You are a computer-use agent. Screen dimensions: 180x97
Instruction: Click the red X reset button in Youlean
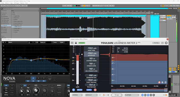95,90
